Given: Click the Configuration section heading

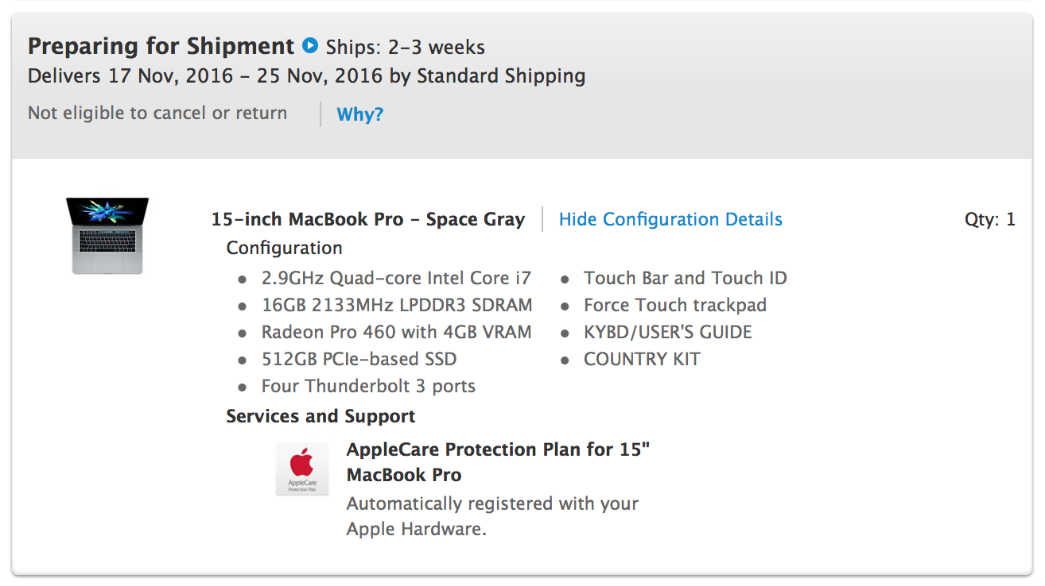Looking at the screenshot, I should [284, 248].
